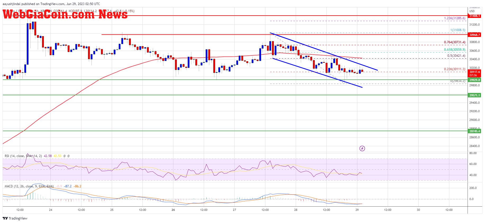Click the MACD value -87.2

[x=68, y=186]
